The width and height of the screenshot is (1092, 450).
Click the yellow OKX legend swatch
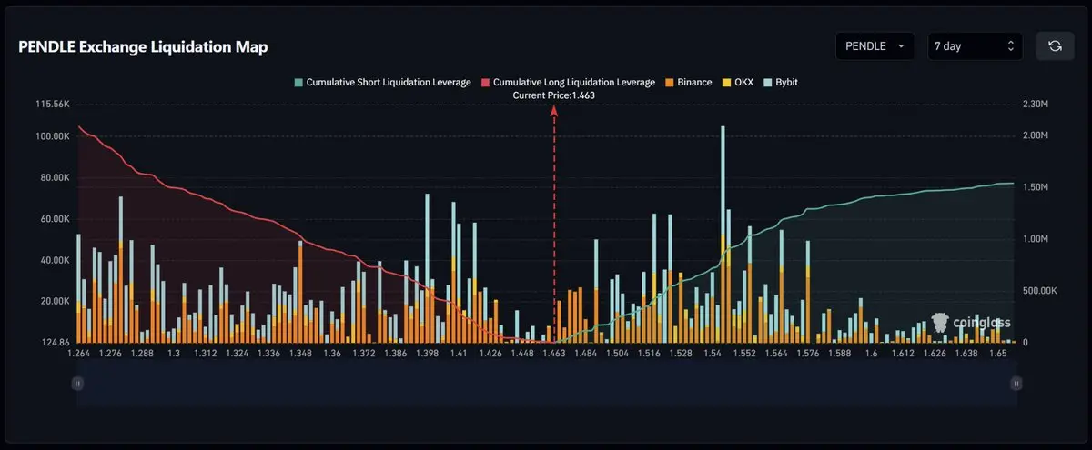tap(725, 82)
